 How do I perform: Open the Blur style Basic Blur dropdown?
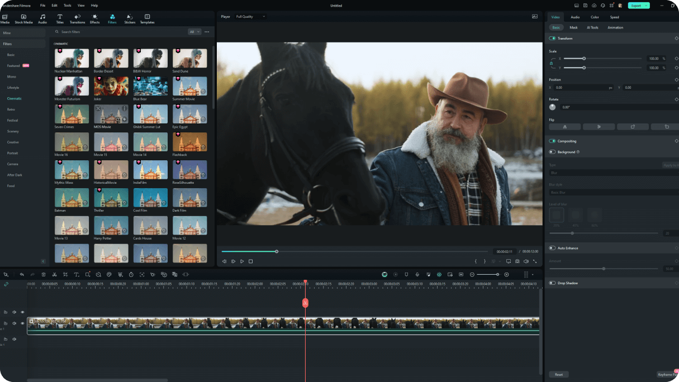coord(614,192)
